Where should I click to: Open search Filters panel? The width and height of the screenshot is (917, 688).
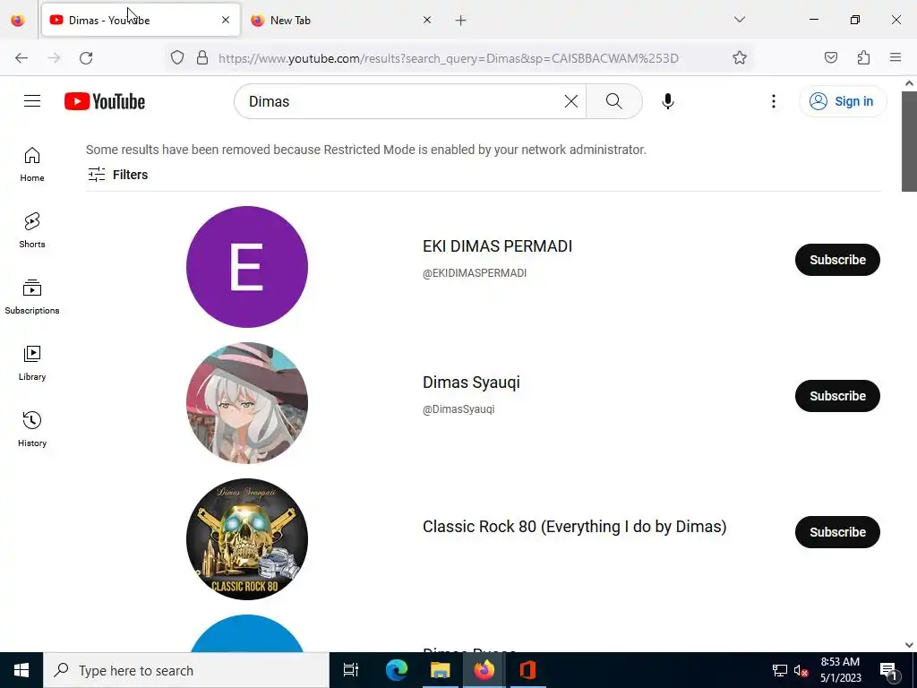117,175
